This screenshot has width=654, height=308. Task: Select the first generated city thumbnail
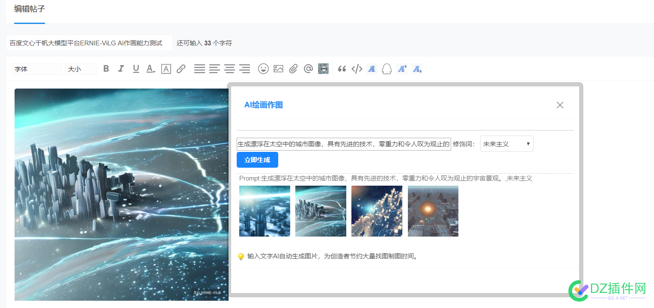click(x=265, y=211)
